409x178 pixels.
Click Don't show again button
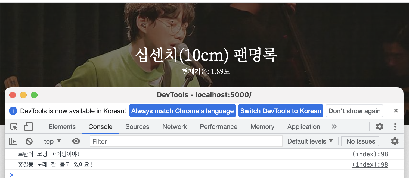(x=354, y=111)
